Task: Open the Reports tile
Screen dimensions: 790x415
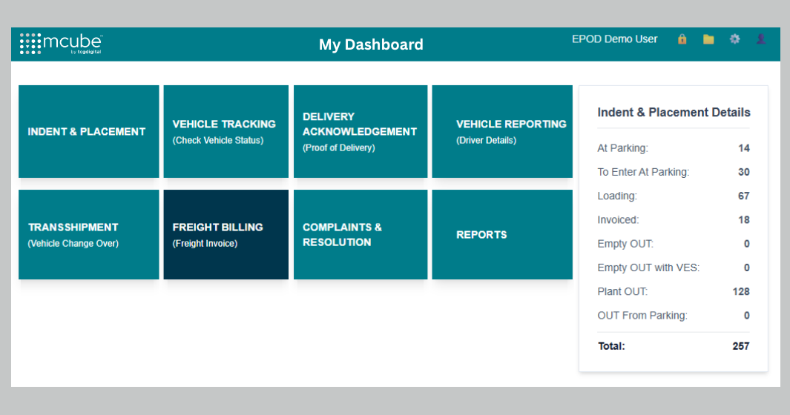Action: click(x=501, y=235)
